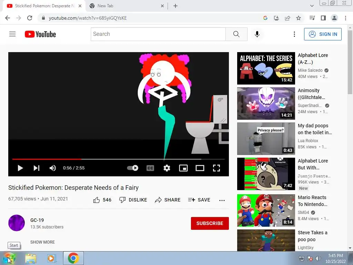Image resolution: width=353 pixels, height=265 pixels.
Task: Toggle the autoplay switch
Action: click(x=133, y=168)
